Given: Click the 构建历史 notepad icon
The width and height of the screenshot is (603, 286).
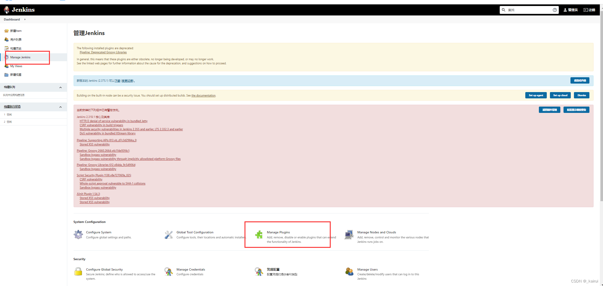Looking at the screenshot, I should pyautogui.click(x=6, y=48).
